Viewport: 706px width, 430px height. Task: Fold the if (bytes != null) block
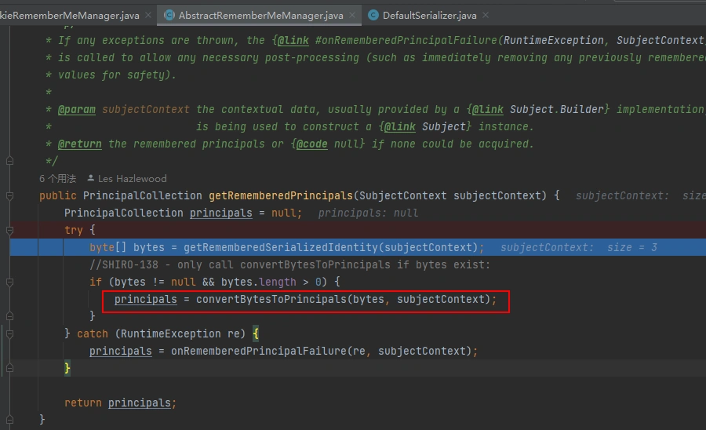[9, 282]
